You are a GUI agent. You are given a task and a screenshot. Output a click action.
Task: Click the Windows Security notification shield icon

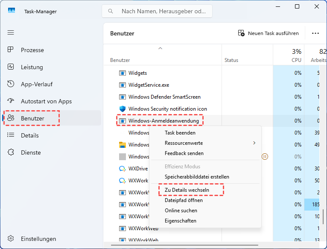pos(123,109)
